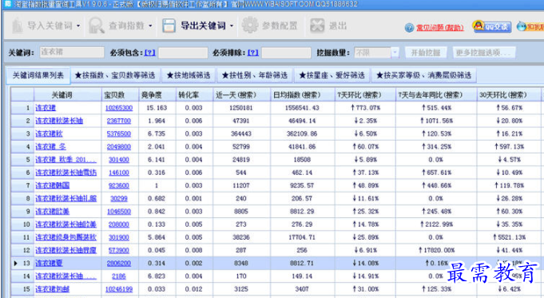Click the 必须排除 [?] help link
Viewport: 544px width, 298px height.
click(253, 53)
